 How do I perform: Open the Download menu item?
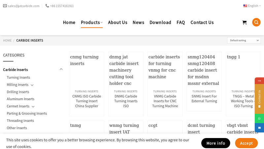coord(160,23)
